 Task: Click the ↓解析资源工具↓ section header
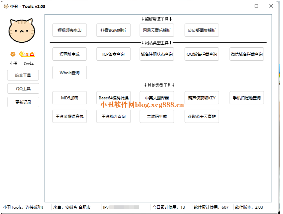pos(156,19)
